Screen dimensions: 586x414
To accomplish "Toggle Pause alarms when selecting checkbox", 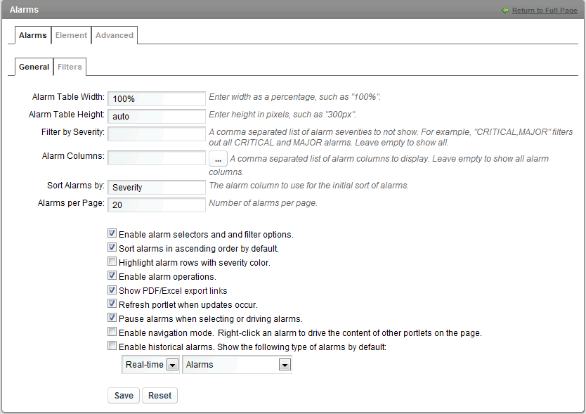I will click(x=112, y=318).
